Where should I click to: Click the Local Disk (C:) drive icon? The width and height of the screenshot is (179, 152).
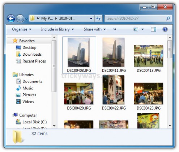(18, 122)
